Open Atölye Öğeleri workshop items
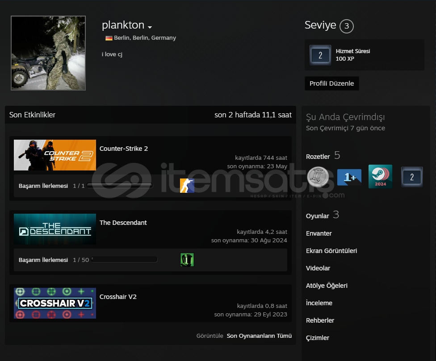The width and height of the screenshot is (436, 361). [327, 286]
